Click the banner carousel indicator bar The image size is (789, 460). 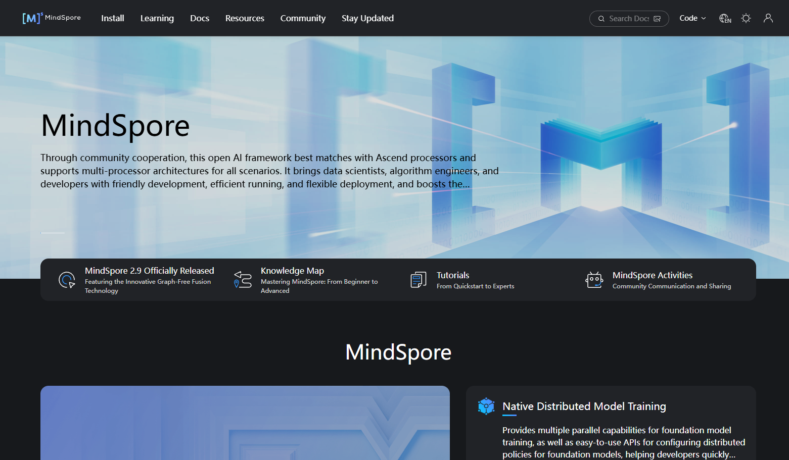click(x=53, y=233)
